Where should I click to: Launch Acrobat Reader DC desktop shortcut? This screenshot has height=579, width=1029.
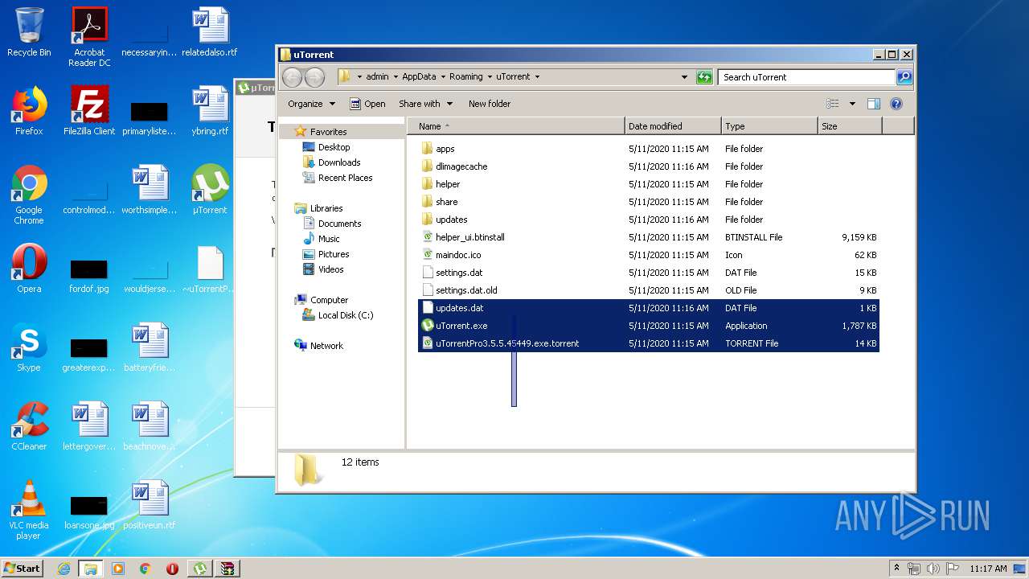click(x=89, y=37)
